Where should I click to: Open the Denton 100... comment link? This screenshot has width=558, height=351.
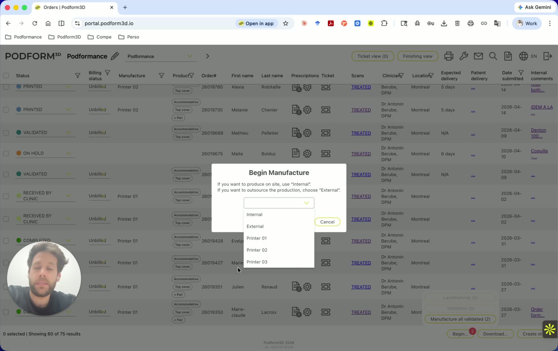click(x=538, y=133)
